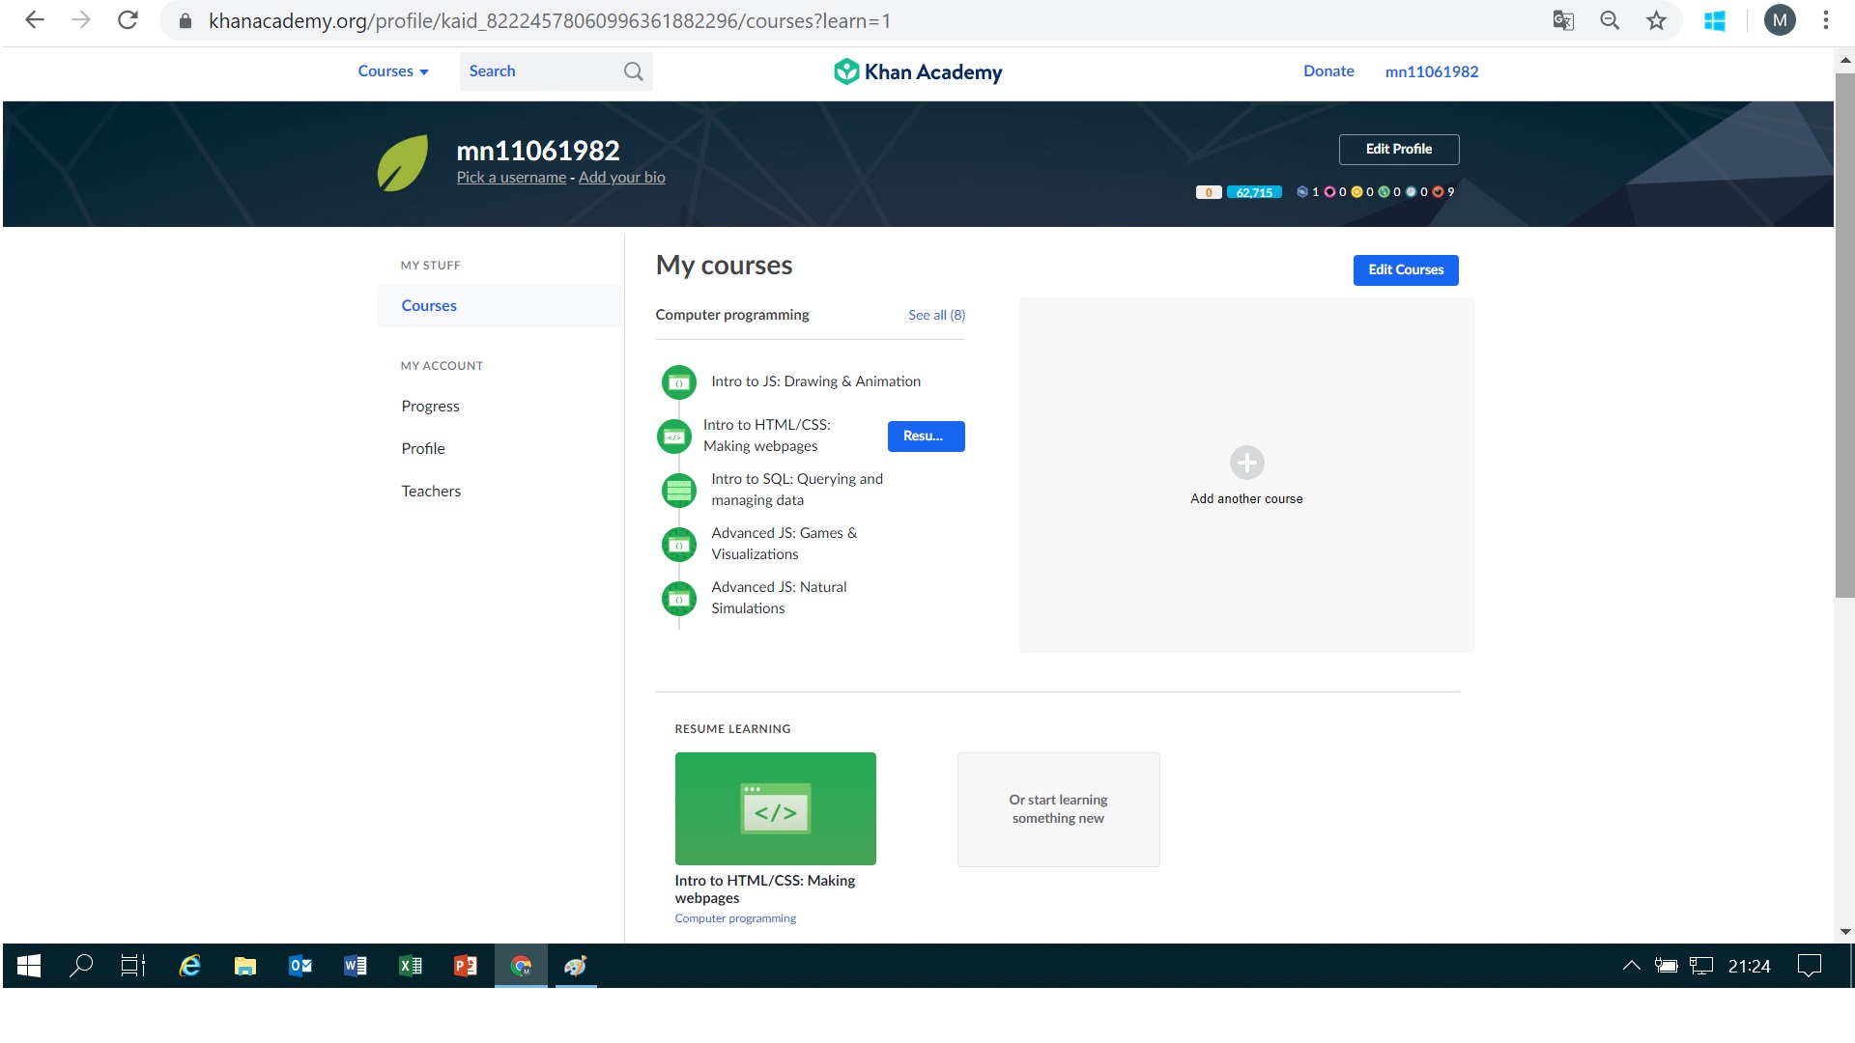The image size is (1855, 1043).
Task: Click the Edit Profile button
Action: point(1399,149)
